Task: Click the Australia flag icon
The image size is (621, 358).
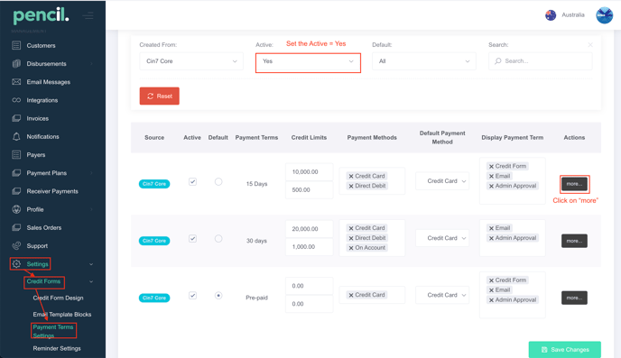Action: pos(551,15)
